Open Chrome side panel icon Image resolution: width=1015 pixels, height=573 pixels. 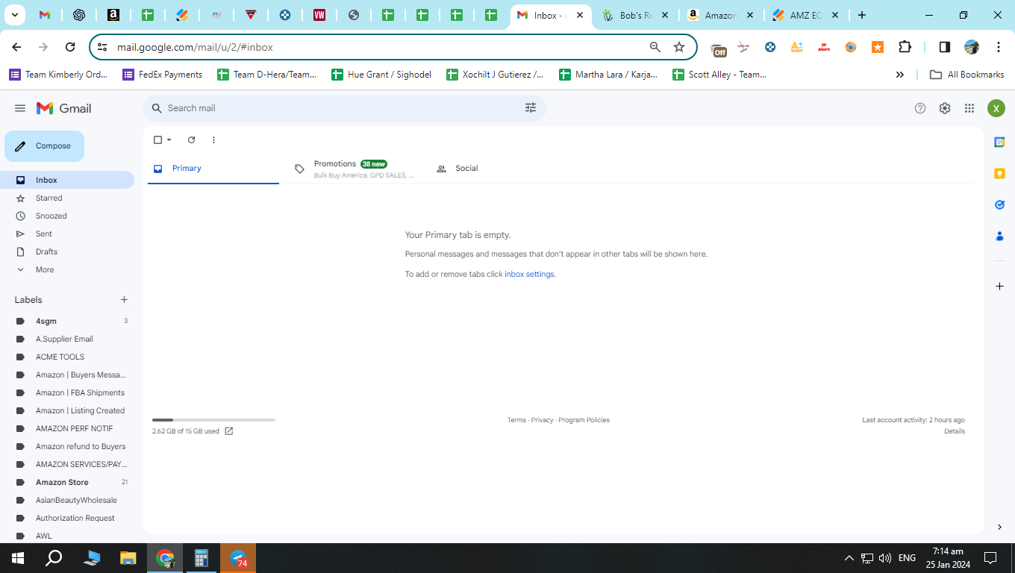[x=944, y=47]
